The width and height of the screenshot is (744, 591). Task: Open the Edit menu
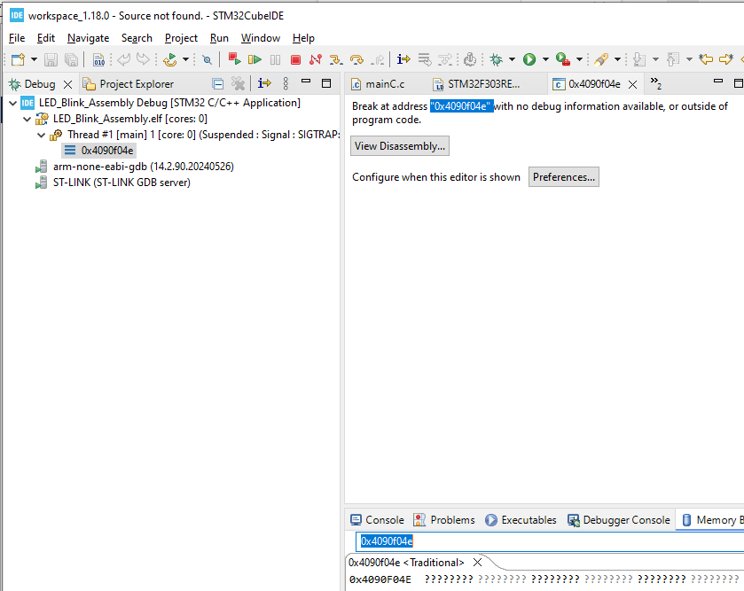tap(46, 38)
